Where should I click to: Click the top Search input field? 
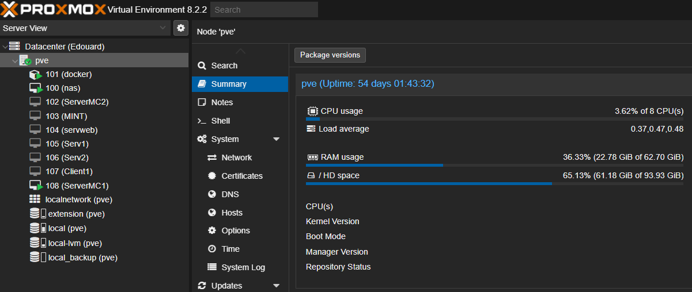click(x=264, y=9)
